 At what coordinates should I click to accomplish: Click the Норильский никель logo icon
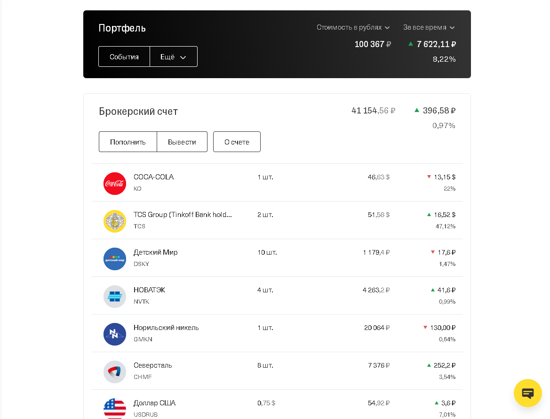(x=115, y=334)
